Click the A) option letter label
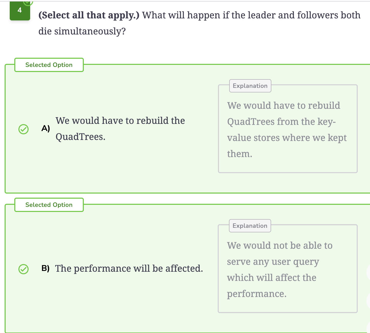This screenshot has height=333, width=370. 46,128
